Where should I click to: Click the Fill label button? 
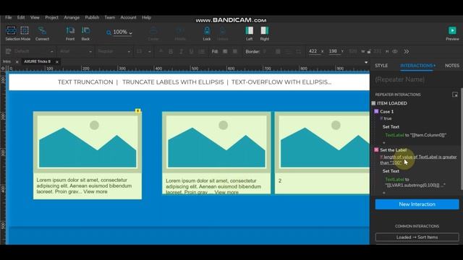[215, 51]
